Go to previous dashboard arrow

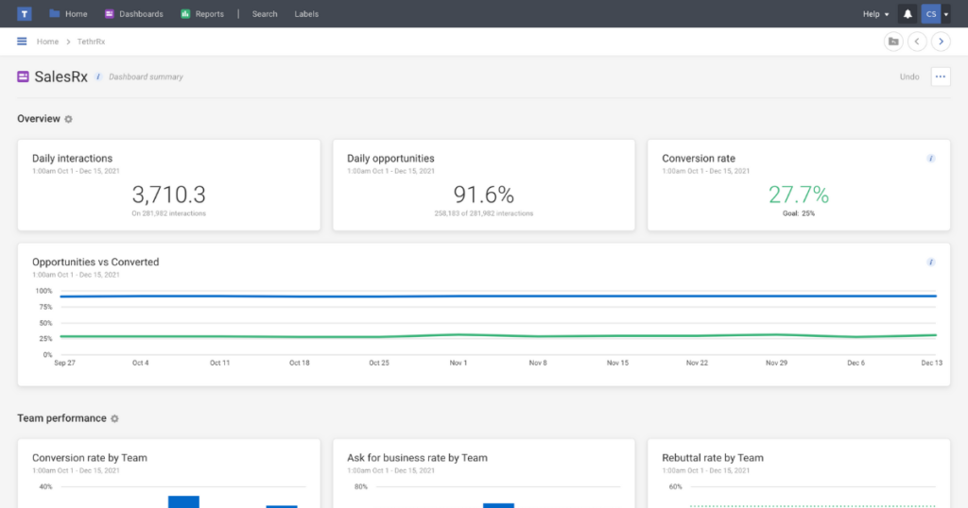point(917,42)
